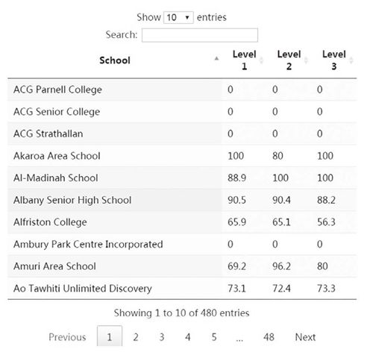Sort by School column arrow icon
The image size is (373, 358).
click(216, 59)
